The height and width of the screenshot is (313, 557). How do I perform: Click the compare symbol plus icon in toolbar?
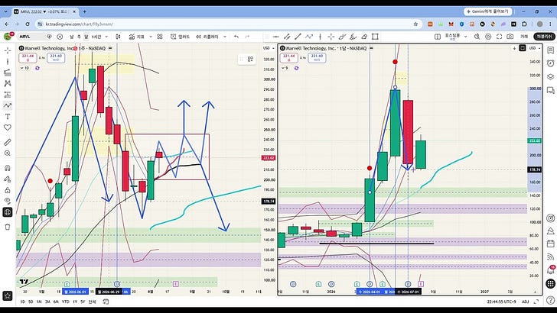[60, 37]
